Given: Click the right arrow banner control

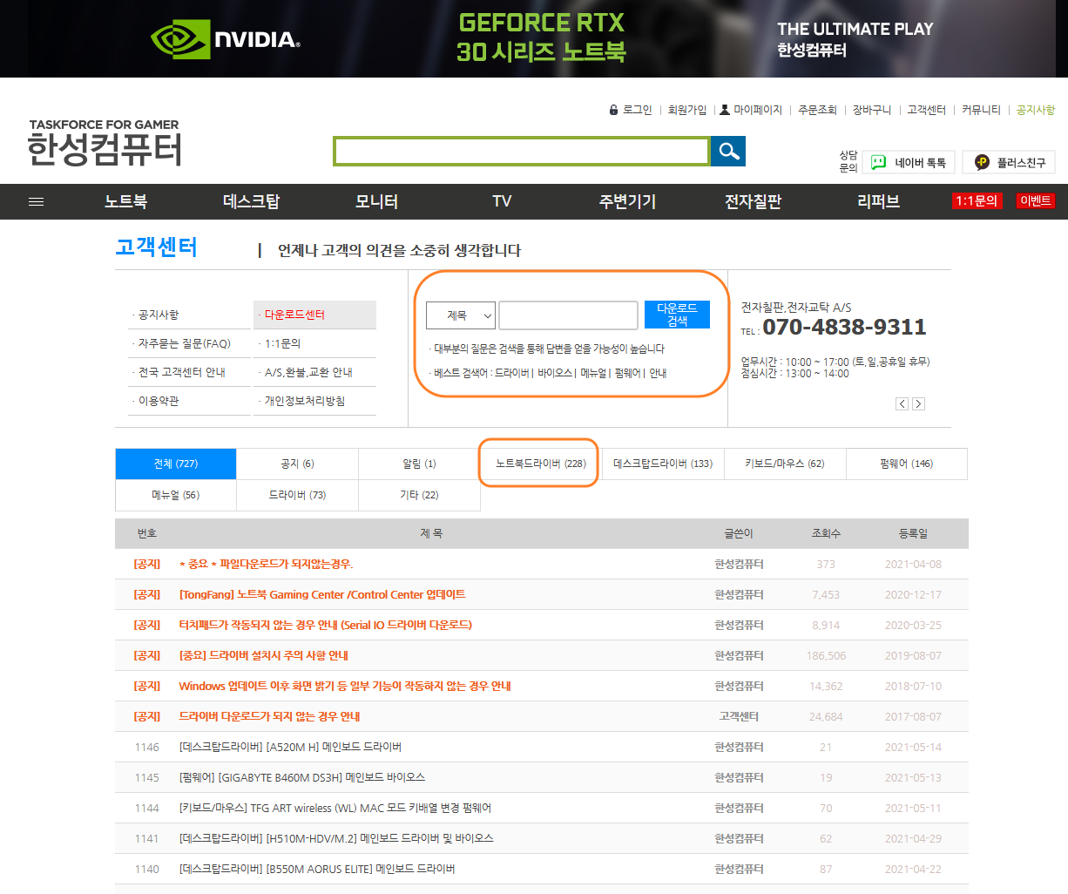Looking at the screenshot, I should (918, 403).
